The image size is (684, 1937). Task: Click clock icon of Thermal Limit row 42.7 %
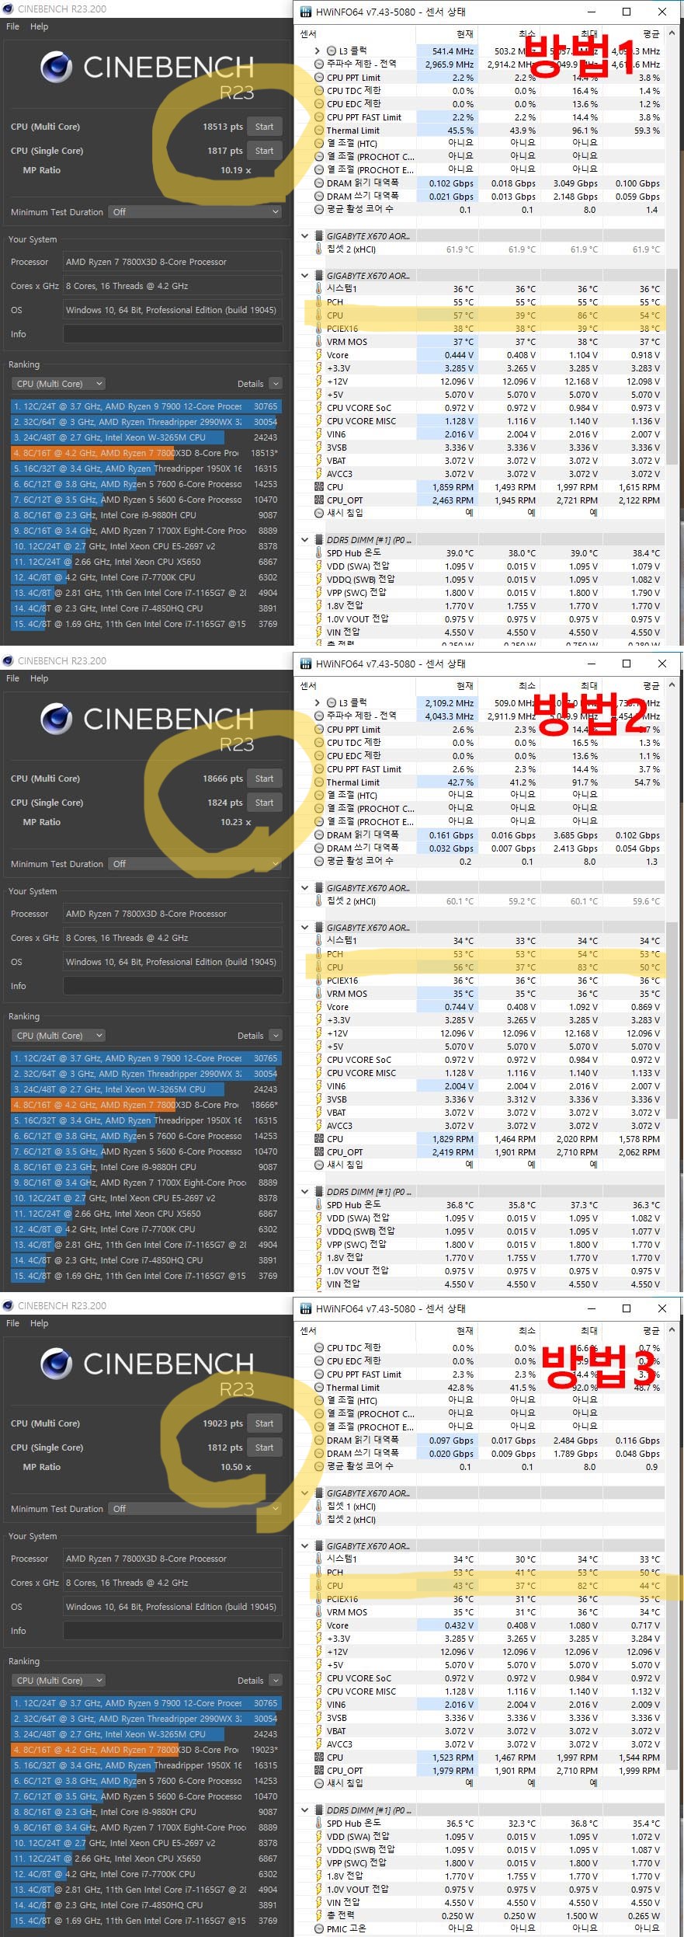click(x=319, y=782)
